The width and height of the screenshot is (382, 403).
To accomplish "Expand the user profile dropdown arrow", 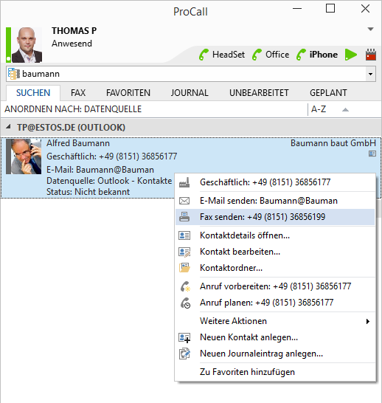I will (x=370, y=29).
